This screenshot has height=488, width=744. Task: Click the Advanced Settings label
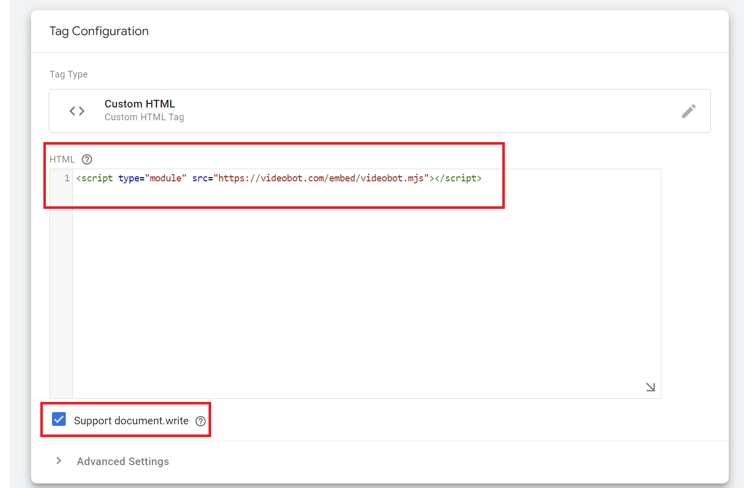[x=123, y=462]
